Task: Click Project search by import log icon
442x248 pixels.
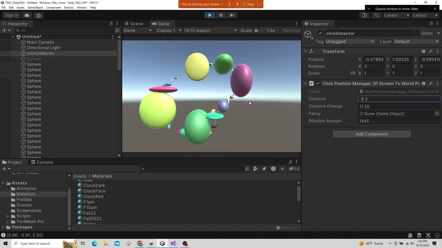Action: point(273,169)
